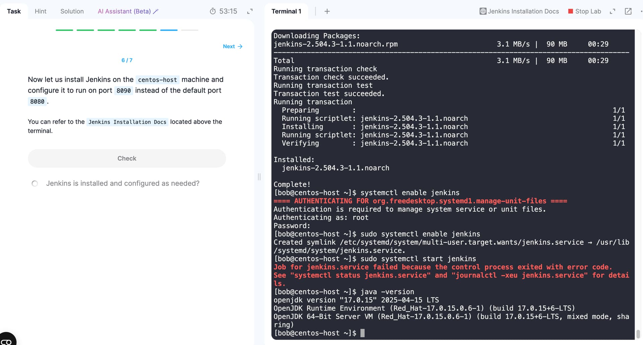Maximize the terminal panel
Image resolution: width=643 pixels, height=345 pixels.
[613, 11]
